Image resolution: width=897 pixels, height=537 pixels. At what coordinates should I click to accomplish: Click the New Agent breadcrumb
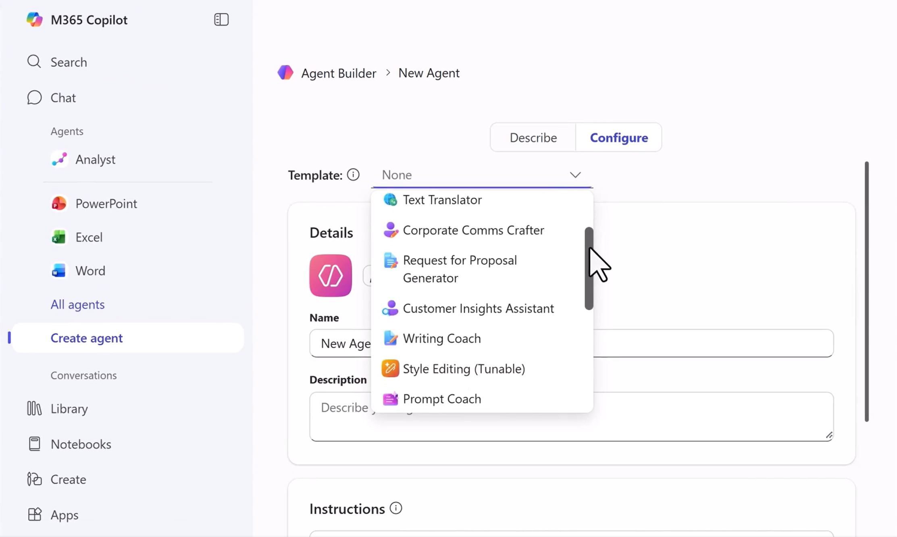[x=429, y=73]
